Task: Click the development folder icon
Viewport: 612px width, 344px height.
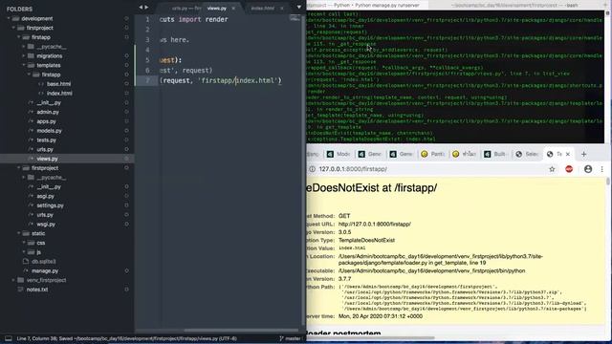Action: coord(15,18)
